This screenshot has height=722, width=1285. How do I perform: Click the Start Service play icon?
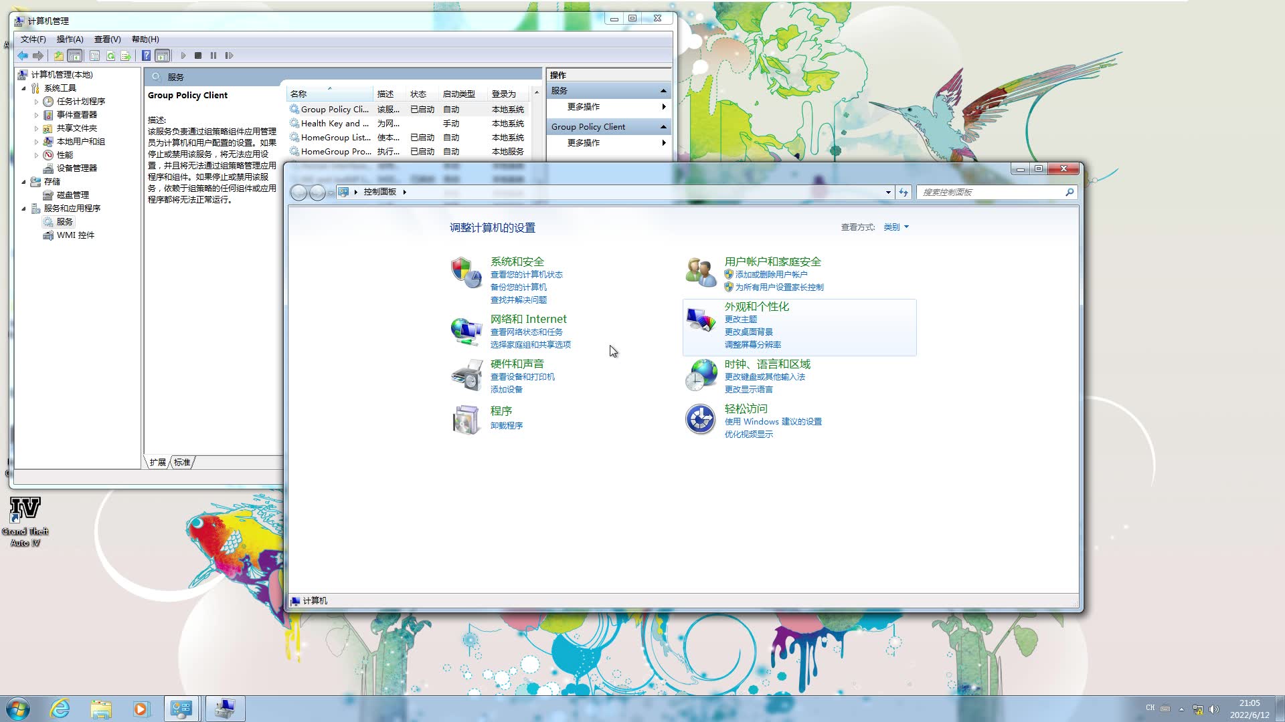(x=183, y=55)
